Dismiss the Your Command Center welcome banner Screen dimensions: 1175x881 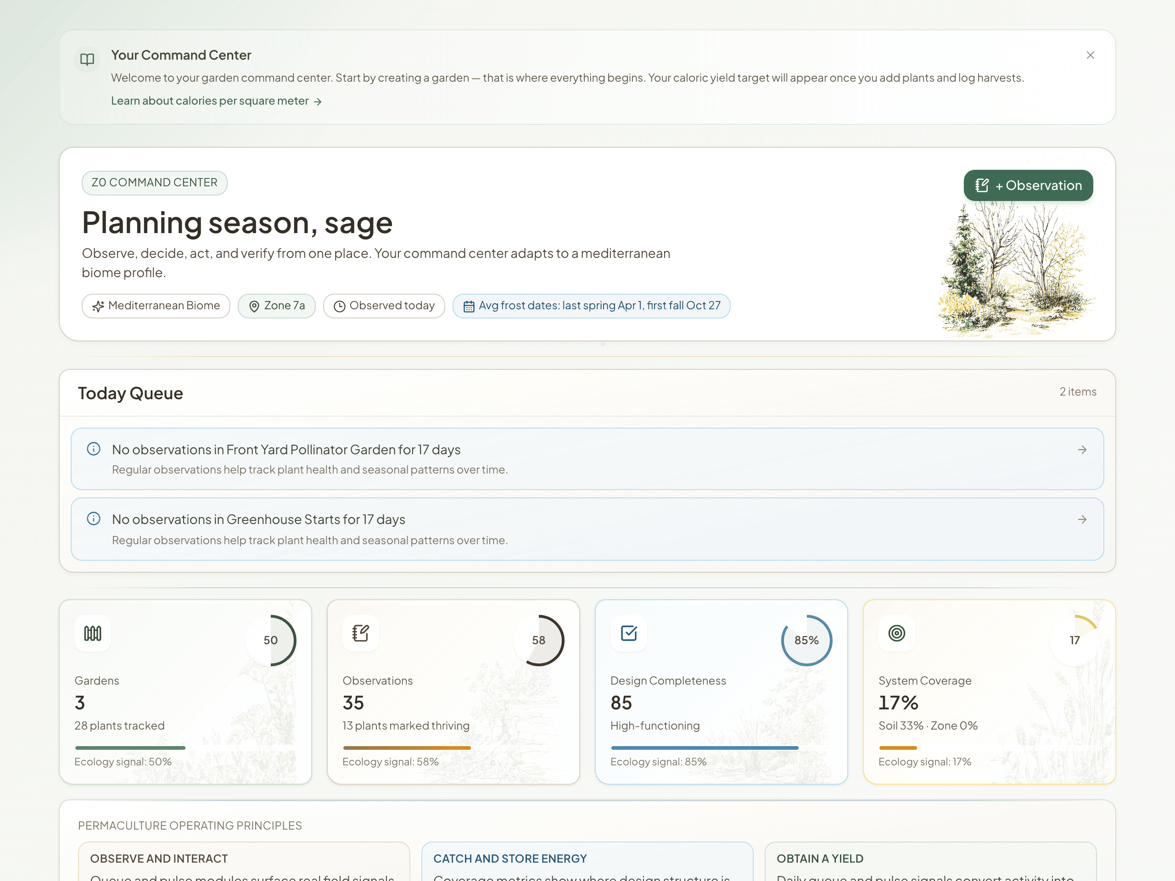(1091, 55)
